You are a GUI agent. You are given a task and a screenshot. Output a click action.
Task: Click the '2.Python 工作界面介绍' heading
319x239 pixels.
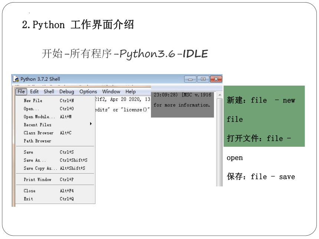(x=78, y=24)
